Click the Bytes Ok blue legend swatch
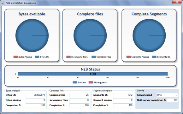Image resolution: width=183 pixels, height=114 pixels. pyautogui.click(x=37, y=57)
